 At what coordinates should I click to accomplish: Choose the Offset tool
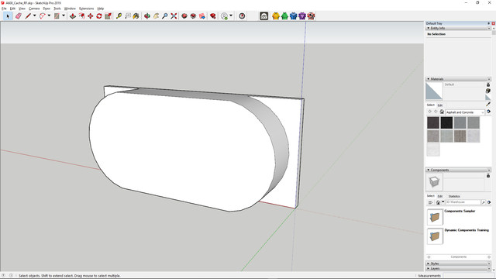81,15
